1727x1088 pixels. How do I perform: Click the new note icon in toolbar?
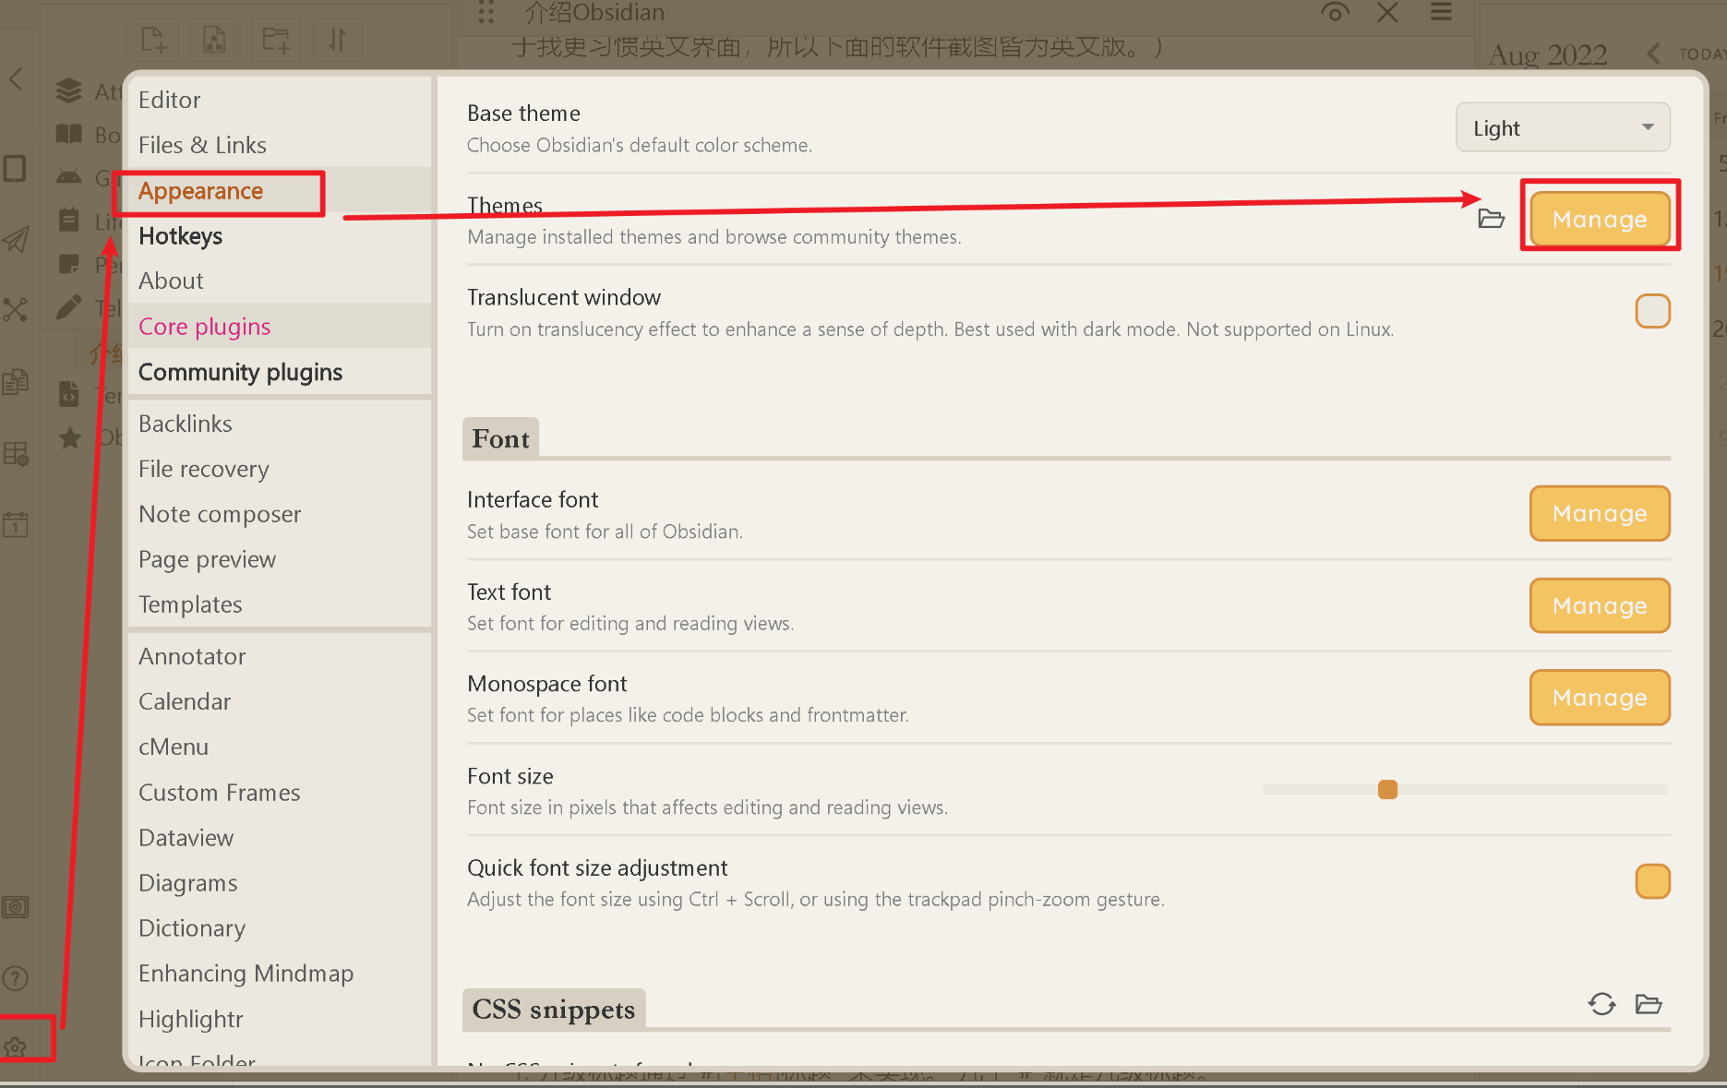(153, 40)
